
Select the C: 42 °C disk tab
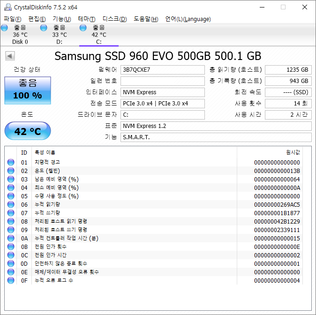99,35
